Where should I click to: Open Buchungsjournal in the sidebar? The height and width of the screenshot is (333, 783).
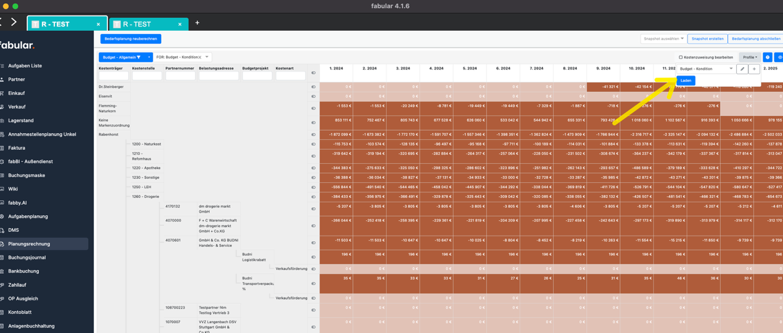click(x=27, y=257)
